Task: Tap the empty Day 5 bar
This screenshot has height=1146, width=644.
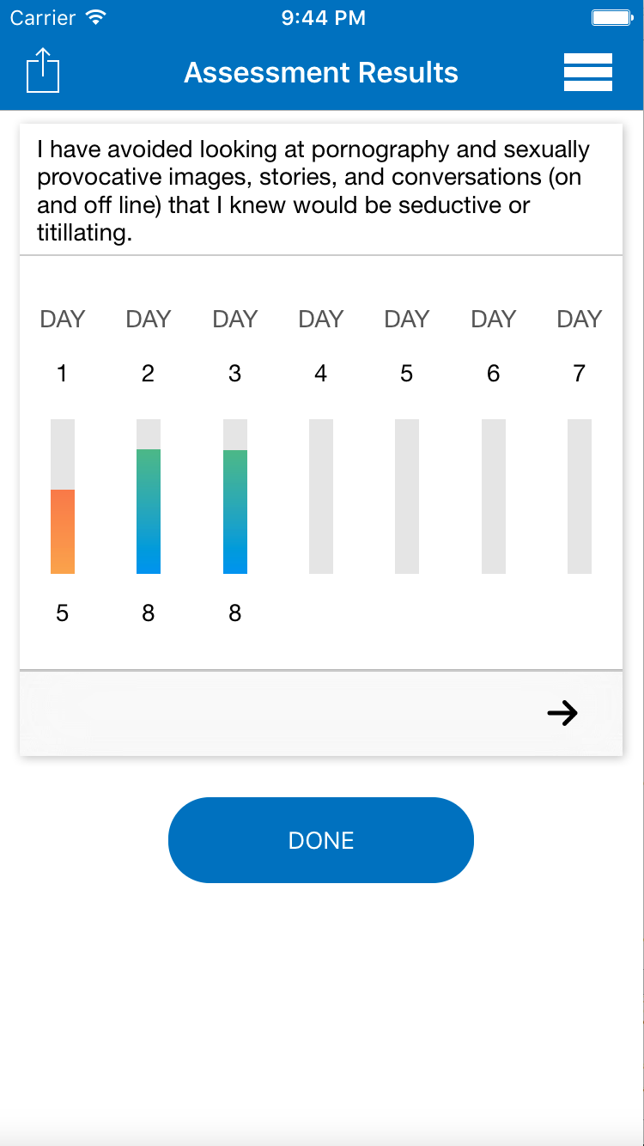Action: (407, 496)
